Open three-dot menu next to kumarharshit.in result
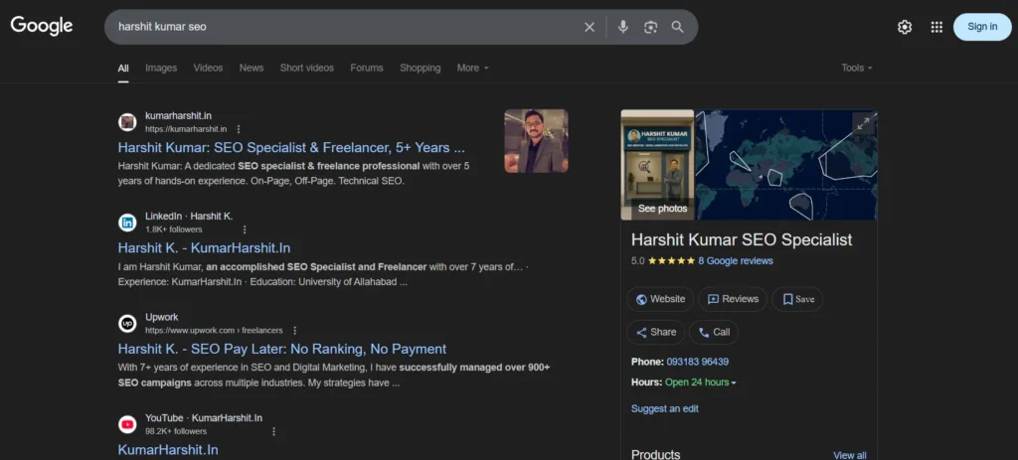 (x=239, y=129)
